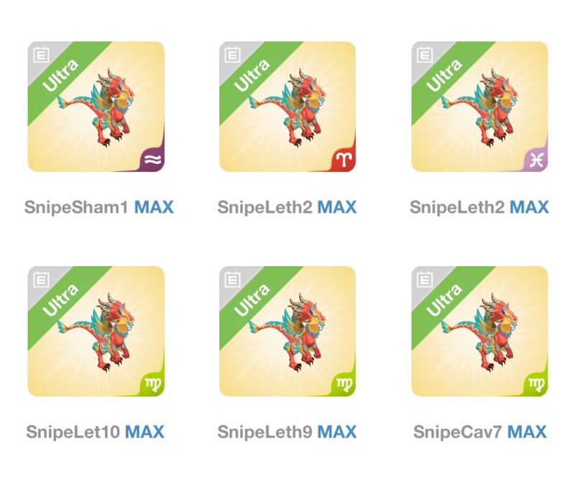The width and height of the screenshot is (575, 477).
Task: Click the calendar icon on the Pisces card
Action: (x=425, y=55)
